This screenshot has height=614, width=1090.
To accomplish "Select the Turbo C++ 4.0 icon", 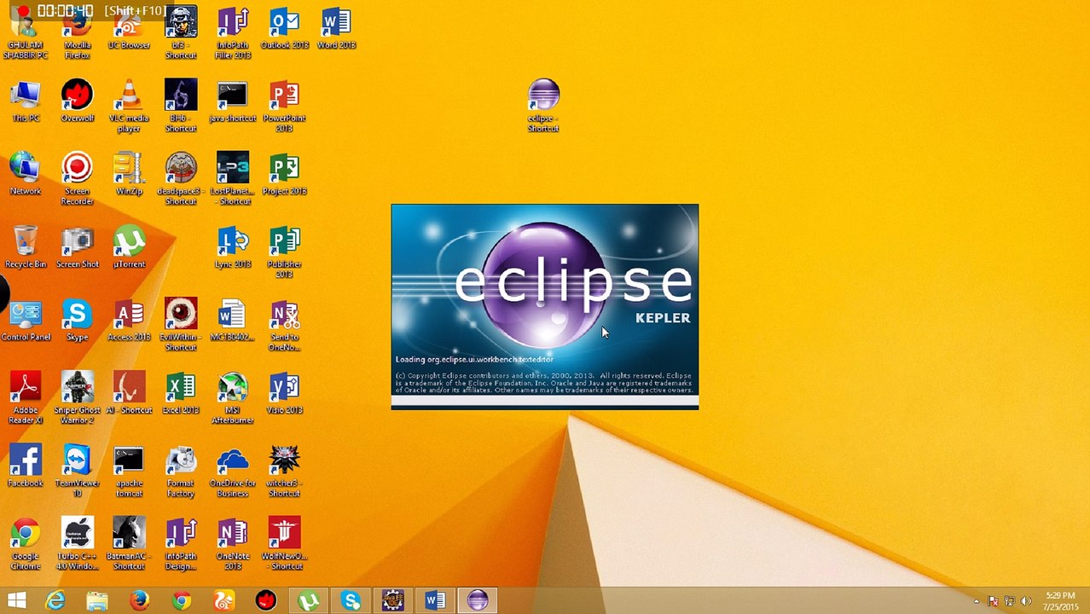I will (x=77, y=544).
